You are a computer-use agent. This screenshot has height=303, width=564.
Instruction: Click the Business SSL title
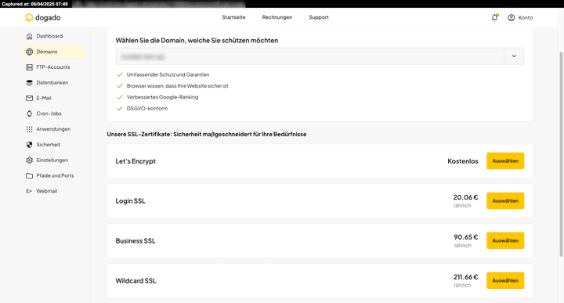pos(136,241)
